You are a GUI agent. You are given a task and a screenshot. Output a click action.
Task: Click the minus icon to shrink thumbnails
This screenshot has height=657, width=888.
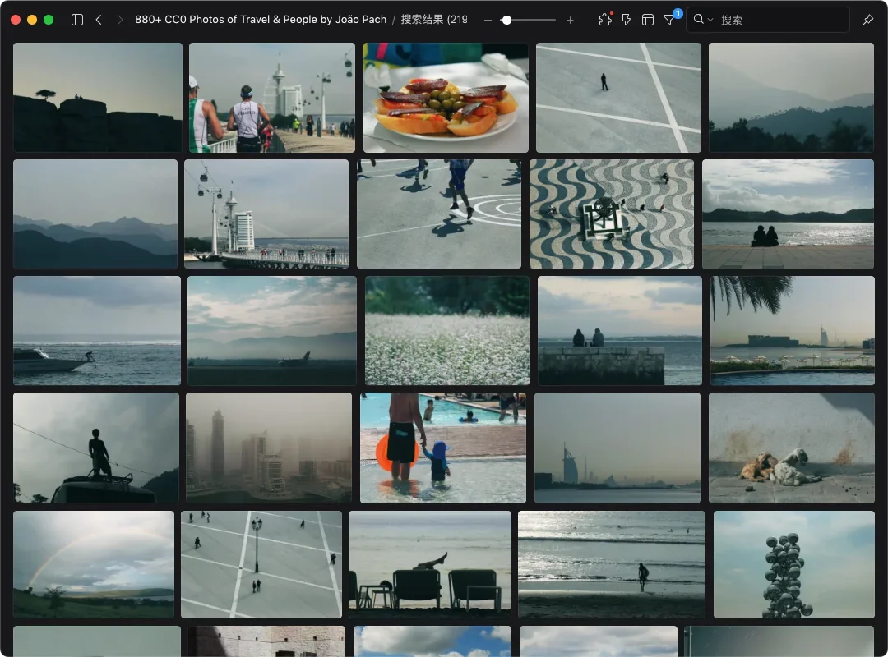point(488,20)
